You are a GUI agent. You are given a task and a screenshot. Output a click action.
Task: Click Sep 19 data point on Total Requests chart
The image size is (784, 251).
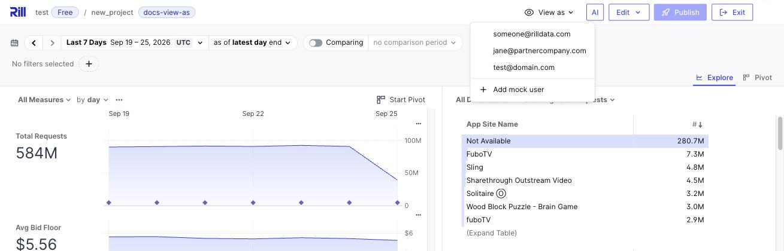pyautogui.click(x=109, y=203)
